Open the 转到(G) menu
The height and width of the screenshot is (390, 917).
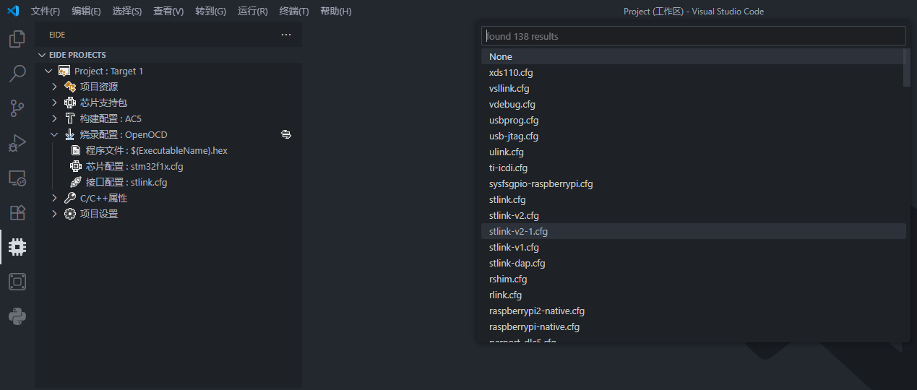[210, 12]
